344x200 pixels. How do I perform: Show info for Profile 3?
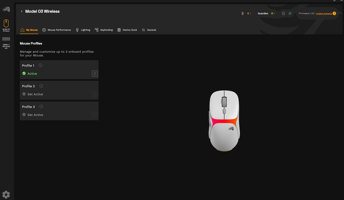(41, 106)
